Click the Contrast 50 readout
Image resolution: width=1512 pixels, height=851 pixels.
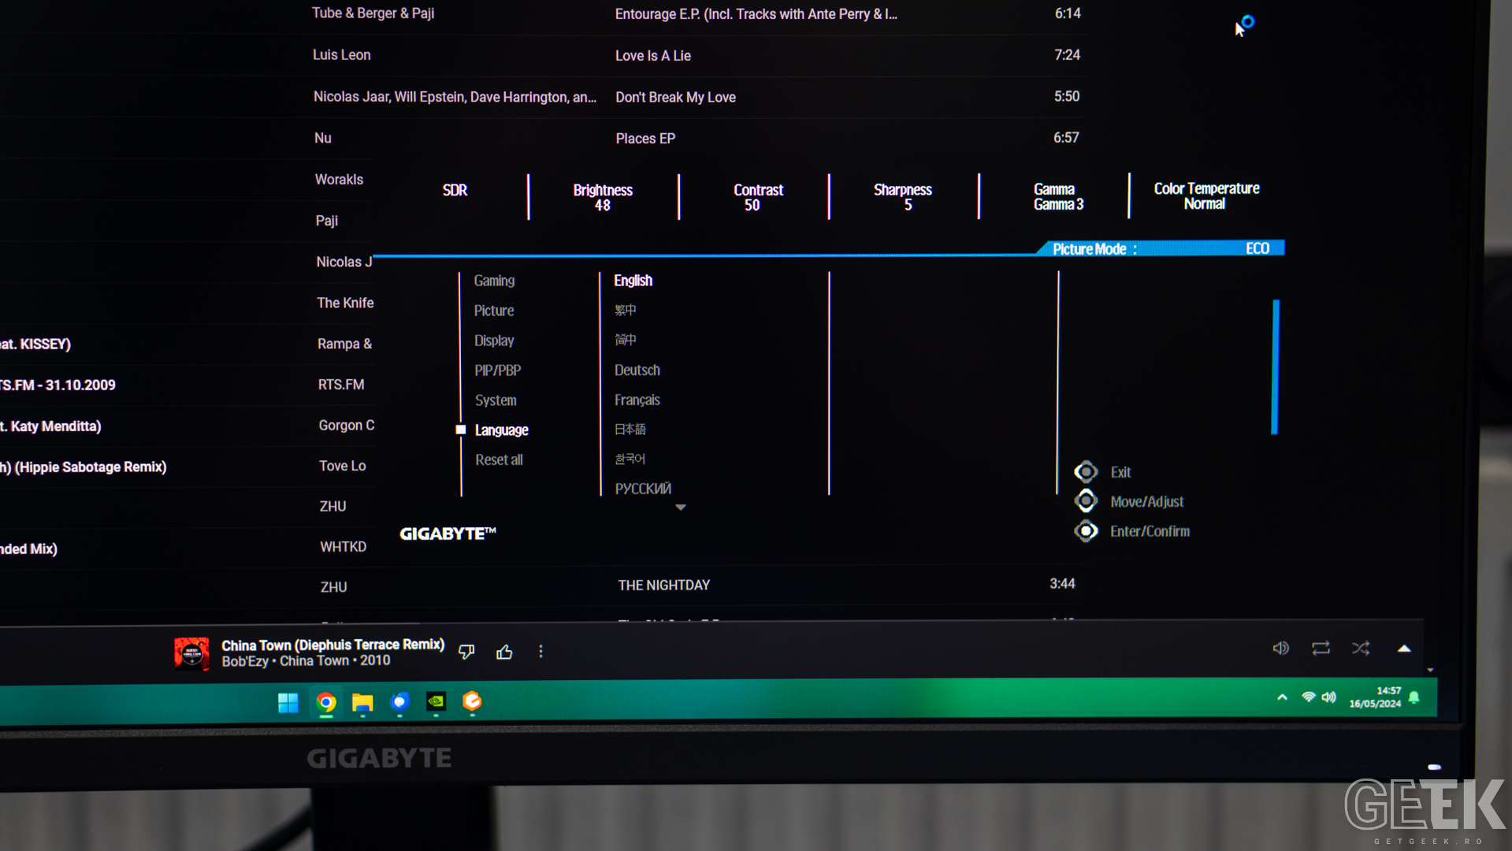[758, 197]
